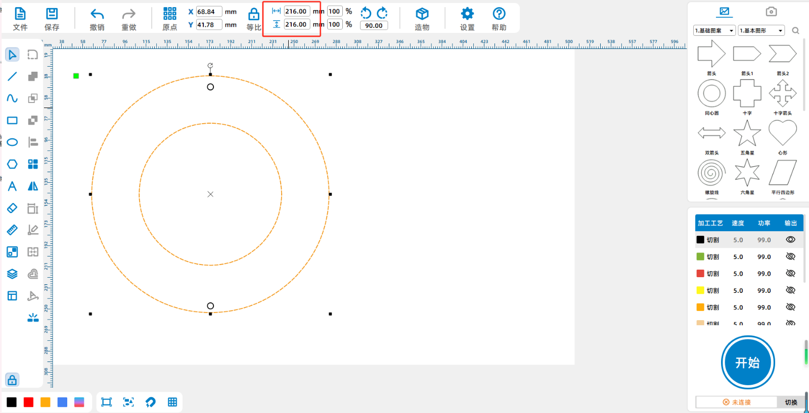809x413 pixels.
Task: Hide the black cutting layer output
Action: [x=790, y=240]
